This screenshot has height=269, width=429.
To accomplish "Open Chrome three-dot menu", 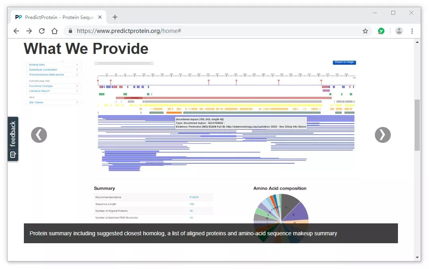I will click(x=412, y=31).
